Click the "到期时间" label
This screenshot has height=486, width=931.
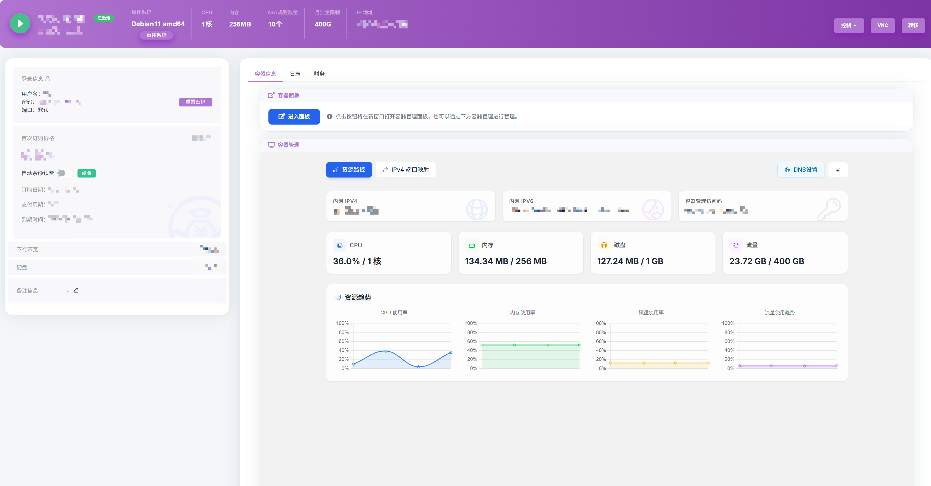click(33, 219)
